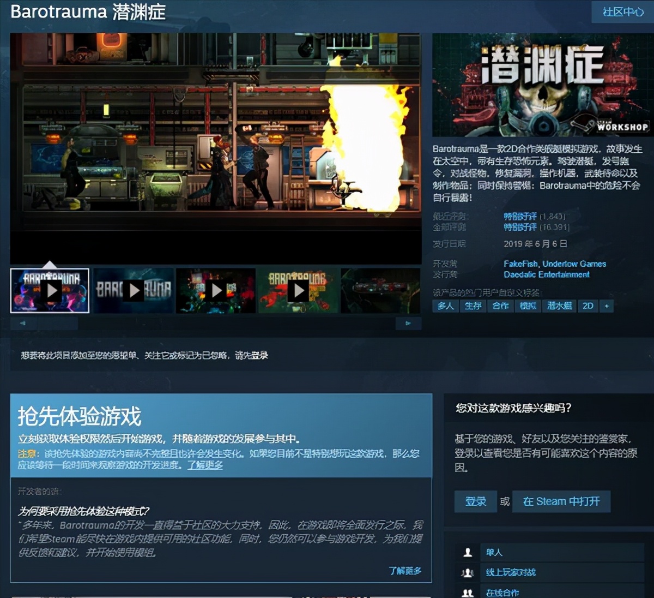Click the 为何要采用抢先体验这种模式? question

[x=83, y=511]
